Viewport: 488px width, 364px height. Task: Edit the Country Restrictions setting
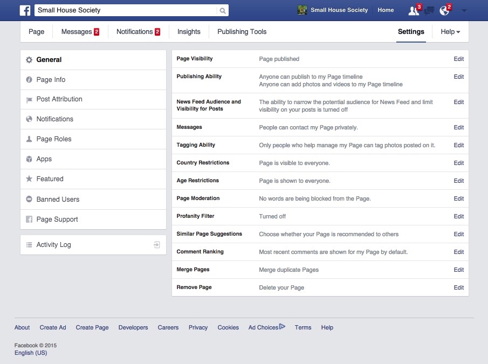[x=458, y=163]
